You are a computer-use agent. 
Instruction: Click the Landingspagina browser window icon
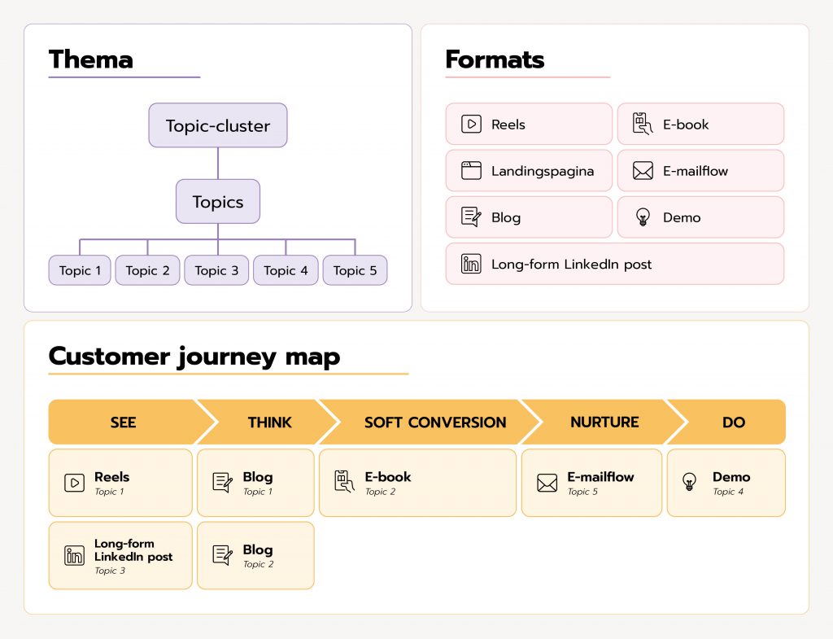(x=471, y=171)
